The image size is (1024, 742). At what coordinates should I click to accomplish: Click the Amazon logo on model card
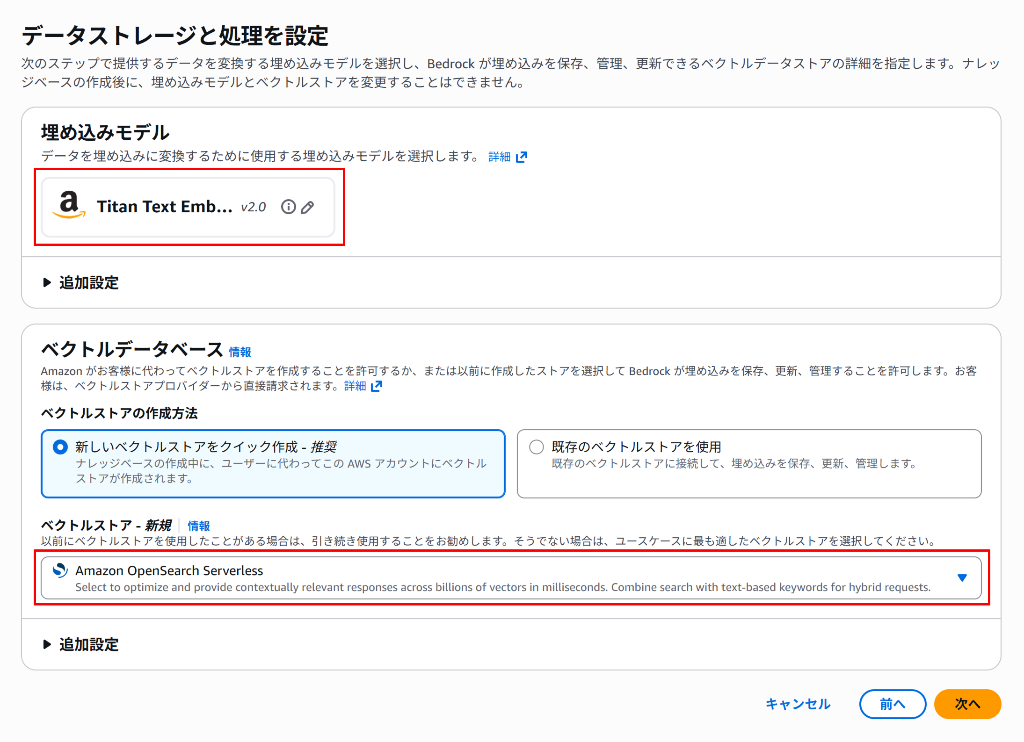pyautogui.click(x=69, y=205)
